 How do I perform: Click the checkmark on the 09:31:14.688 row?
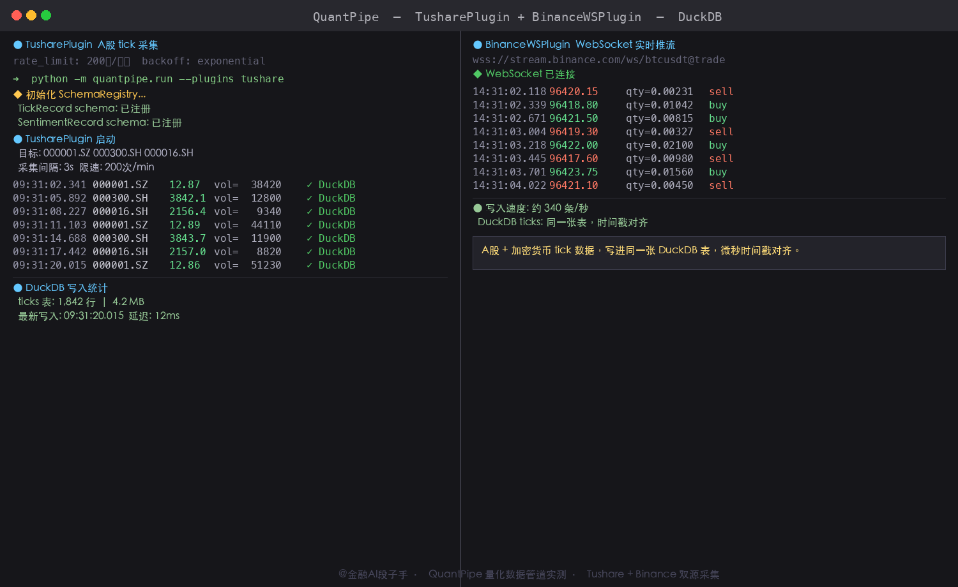click(309, 239)
